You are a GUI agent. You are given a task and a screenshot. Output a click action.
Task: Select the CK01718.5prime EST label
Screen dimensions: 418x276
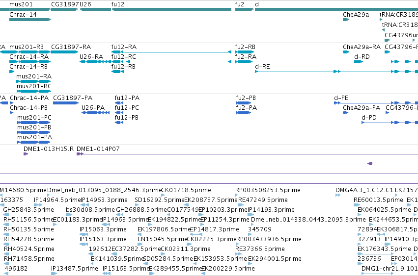(186, 191)
